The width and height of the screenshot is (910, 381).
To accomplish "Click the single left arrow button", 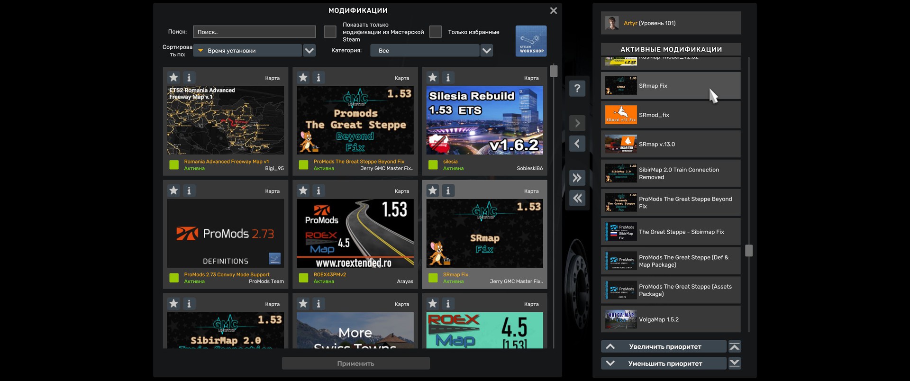I will (577, 144).
